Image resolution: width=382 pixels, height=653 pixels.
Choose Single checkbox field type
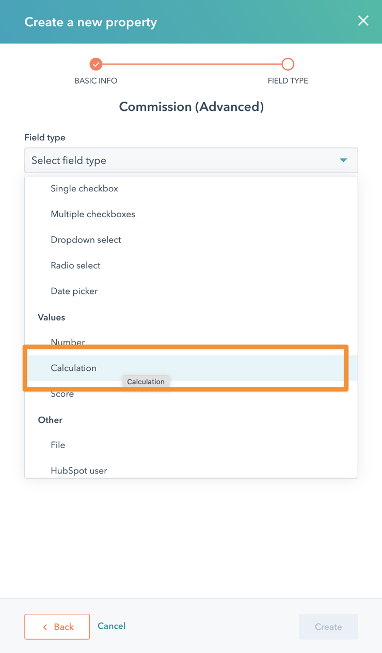[x=84, y=189]
